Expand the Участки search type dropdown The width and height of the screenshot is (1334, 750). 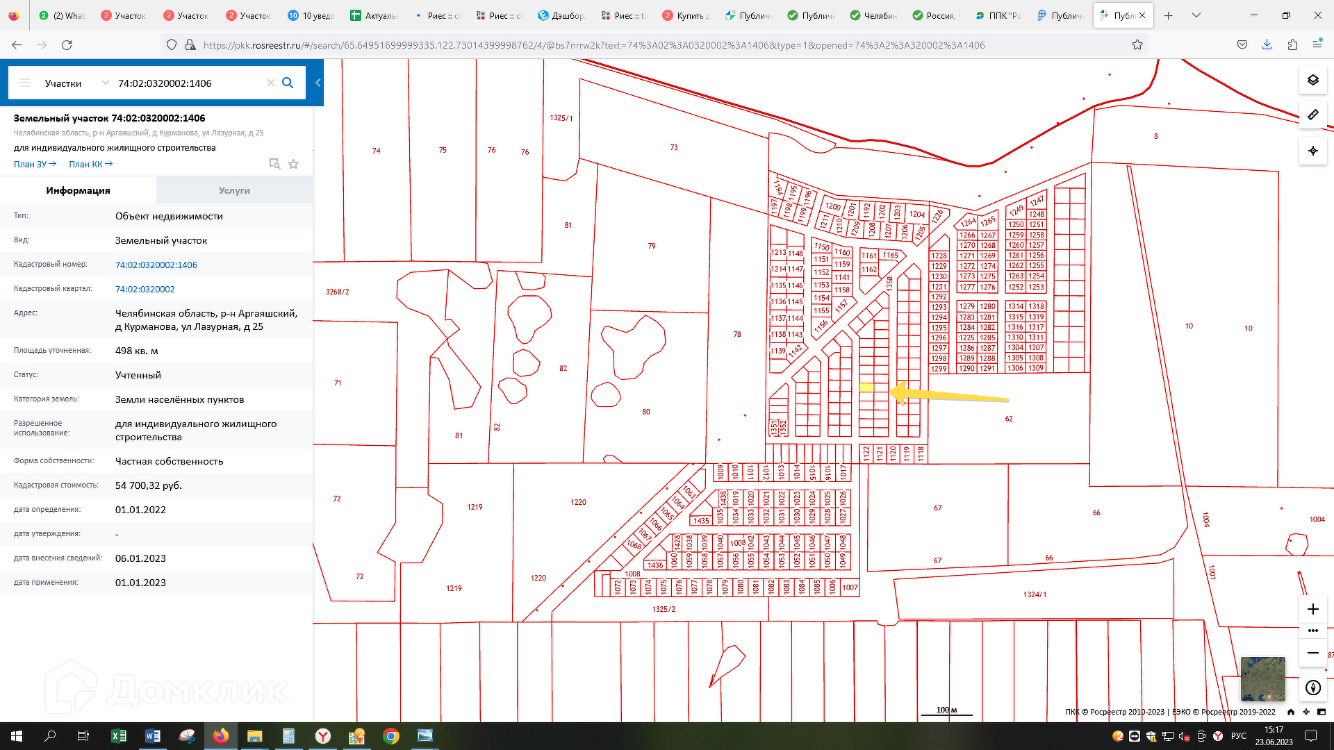(105, 83)
